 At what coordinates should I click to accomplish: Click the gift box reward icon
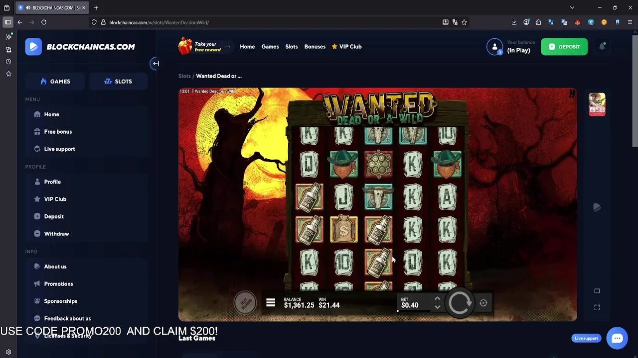(x=185, y=46)
